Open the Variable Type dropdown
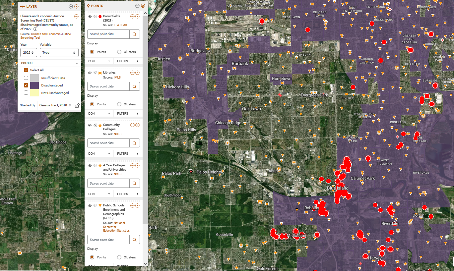The height and width of the screenshot is (271, 454). 59,53
